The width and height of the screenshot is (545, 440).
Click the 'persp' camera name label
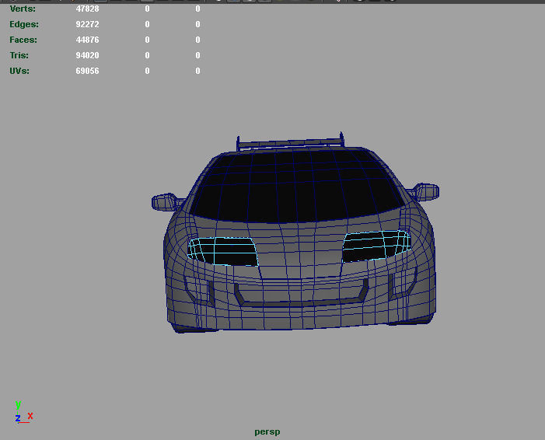pyautogui.click(x=267, y=432)
